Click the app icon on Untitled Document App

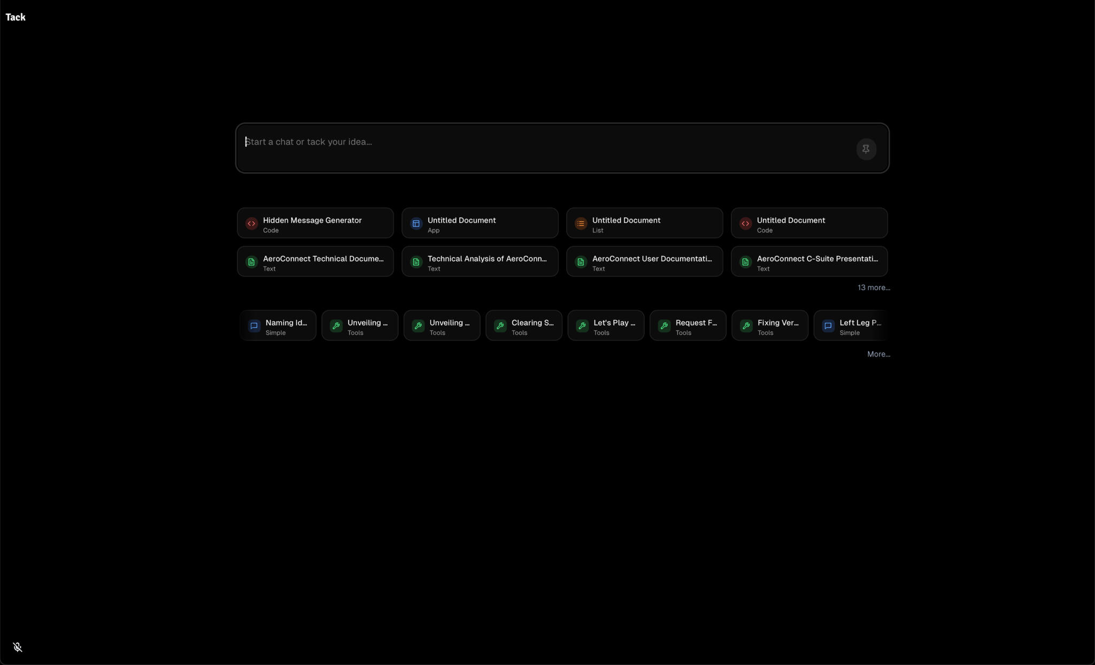[416, 223]
